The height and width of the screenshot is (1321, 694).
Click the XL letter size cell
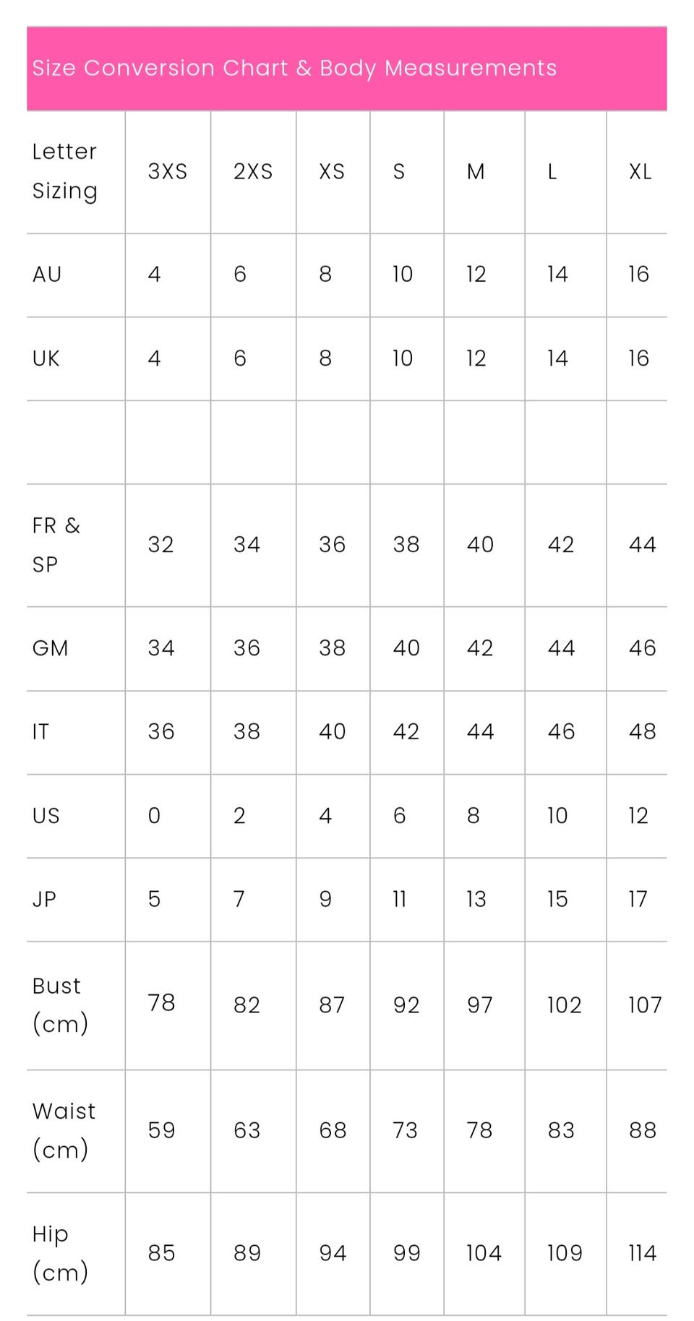click(x=640, y=172)
